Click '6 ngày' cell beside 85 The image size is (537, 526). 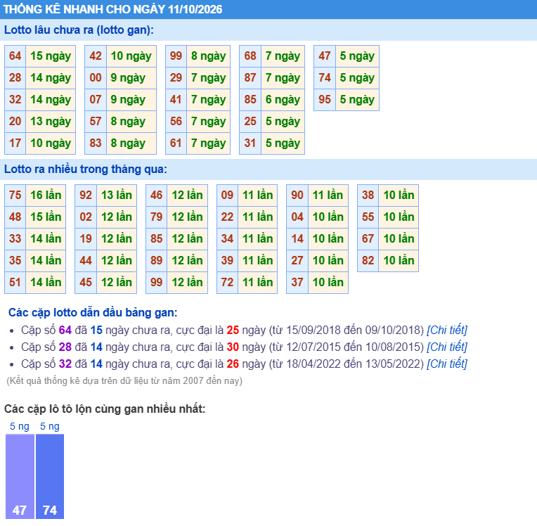coord(283,100)
